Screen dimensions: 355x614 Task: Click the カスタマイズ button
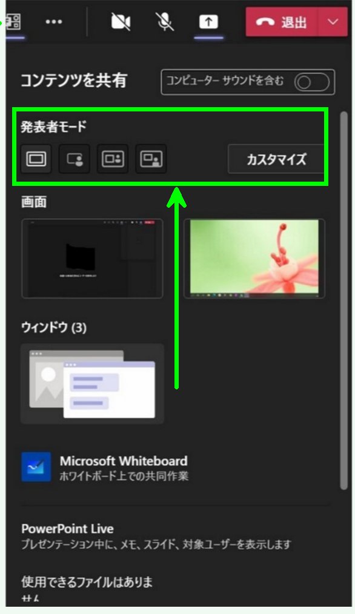point(276,159)
